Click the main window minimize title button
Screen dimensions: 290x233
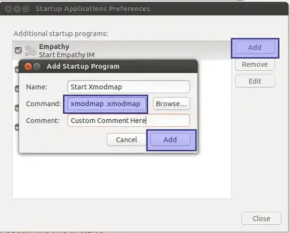pyautogui.click(x=17, y=9)
